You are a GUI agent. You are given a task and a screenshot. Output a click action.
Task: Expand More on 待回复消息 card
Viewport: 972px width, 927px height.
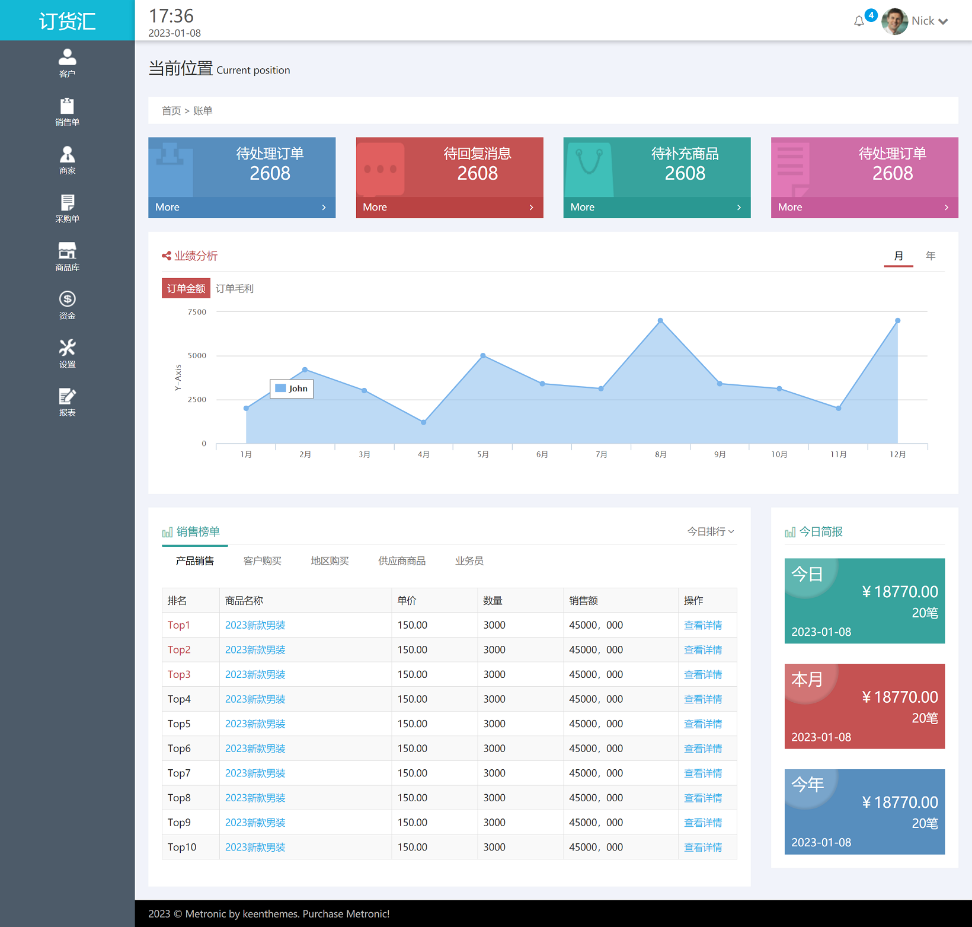coord(449,207)
